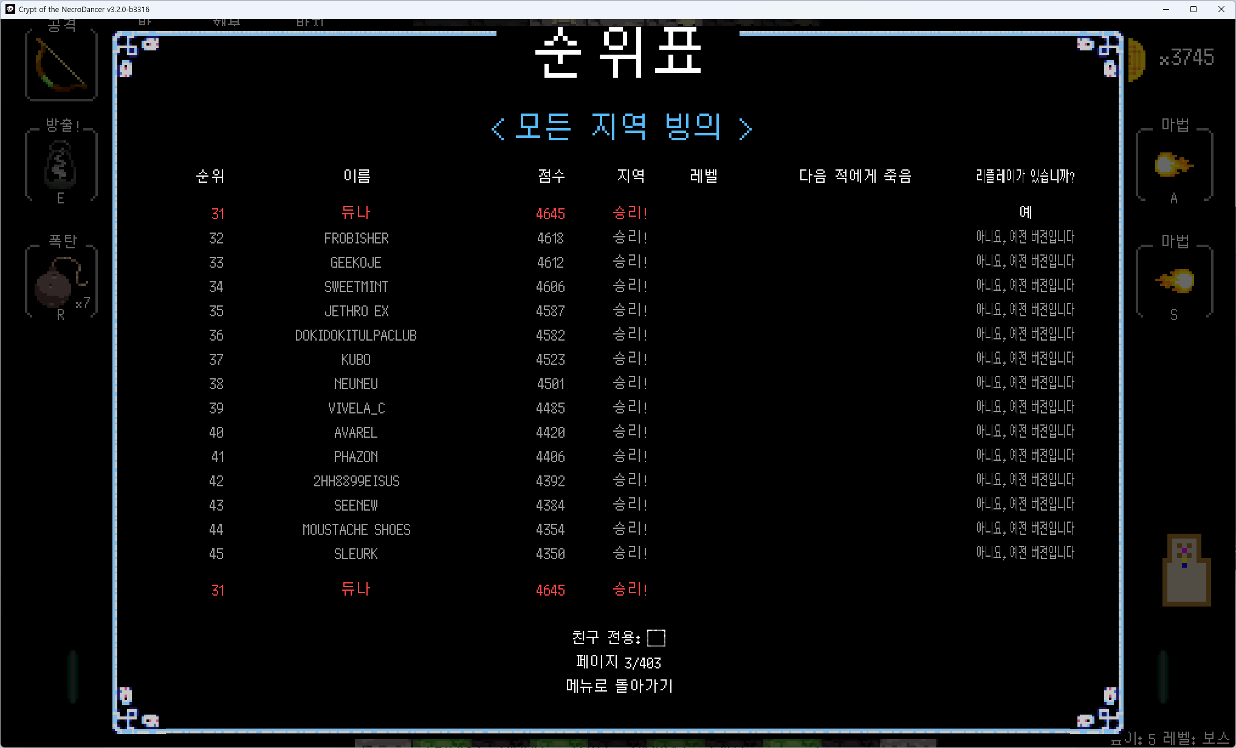
Task: Select the fireball spell in slot S
Action: (x=1175, y=281)
